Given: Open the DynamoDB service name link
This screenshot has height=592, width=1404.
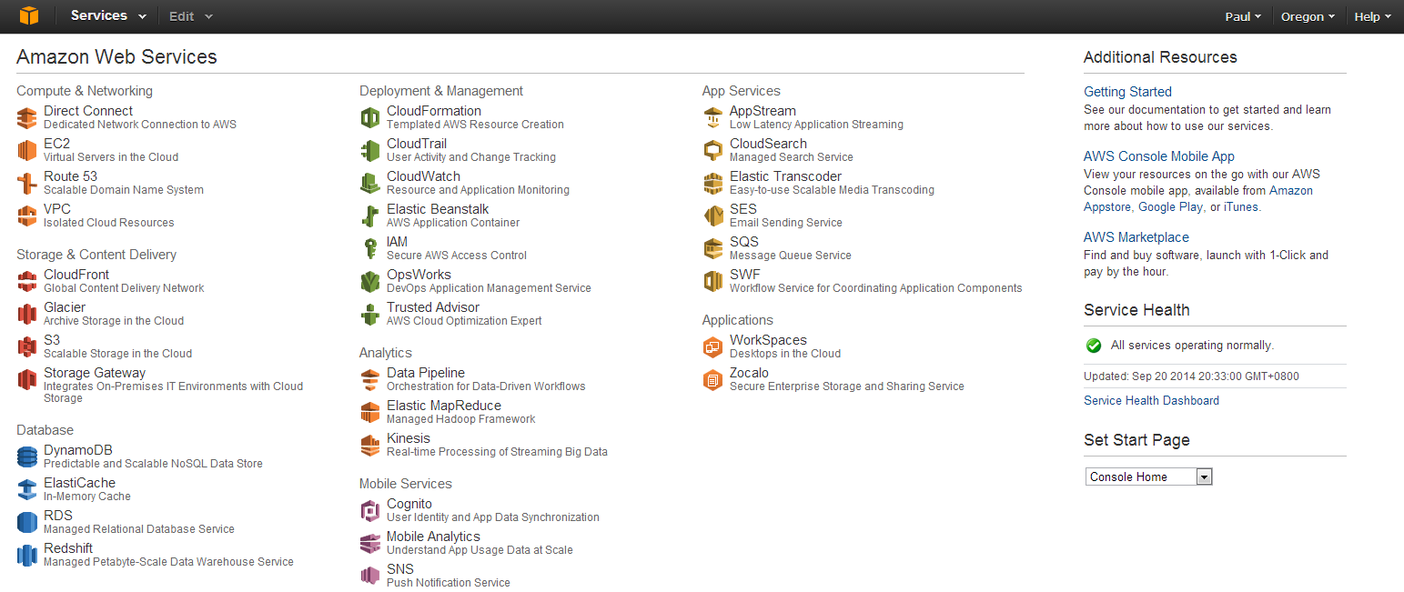Looking at the screenshot, I should [x=78, y=450].
